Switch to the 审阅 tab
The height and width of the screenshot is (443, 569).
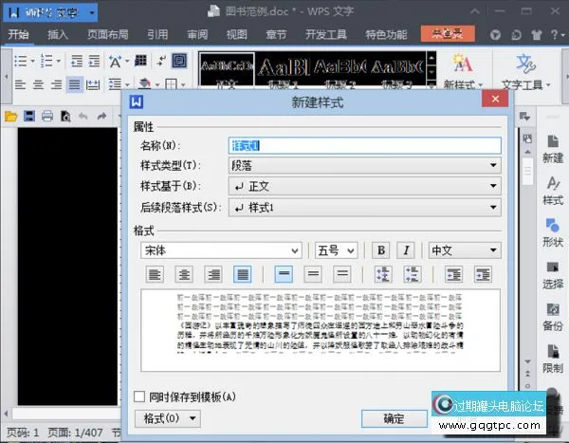pos(197,34)
